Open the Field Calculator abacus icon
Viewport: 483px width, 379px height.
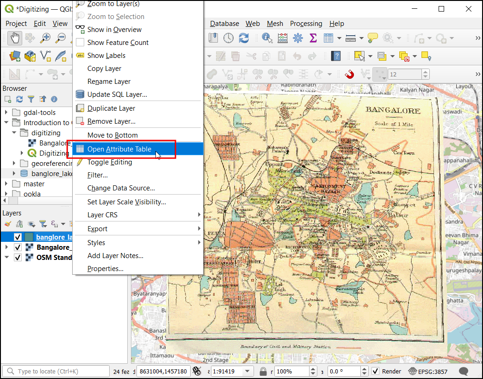tap(283, 38)
